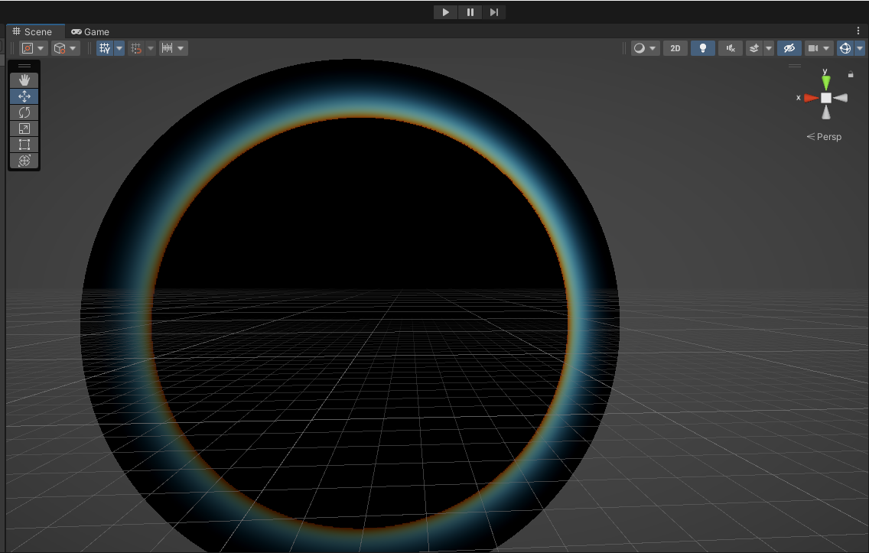
Task: Toggle scene audio mute
Action: point(730,48)
